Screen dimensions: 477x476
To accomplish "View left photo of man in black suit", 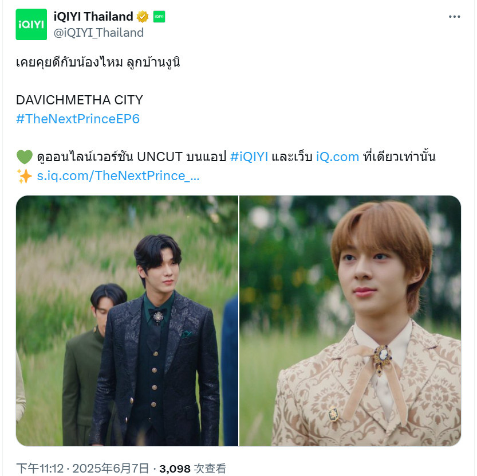I will [127, 321].
